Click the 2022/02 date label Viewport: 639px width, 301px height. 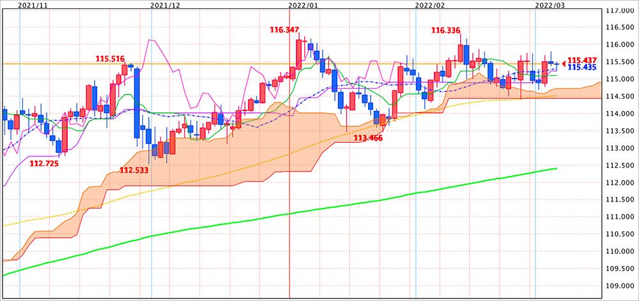[x=429, y=5]
